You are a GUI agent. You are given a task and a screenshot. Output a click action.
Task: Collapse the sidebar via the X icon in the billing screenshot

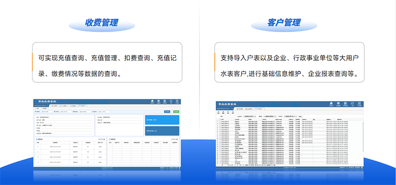point(48,106)
